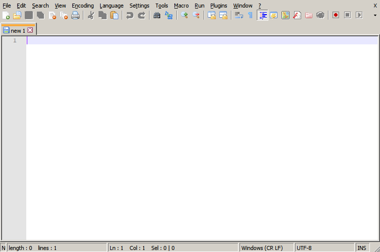The height and width of the screenshot is (252, 380).
Task: Click the "N" document type status field
Action: (x=4, y=248)
